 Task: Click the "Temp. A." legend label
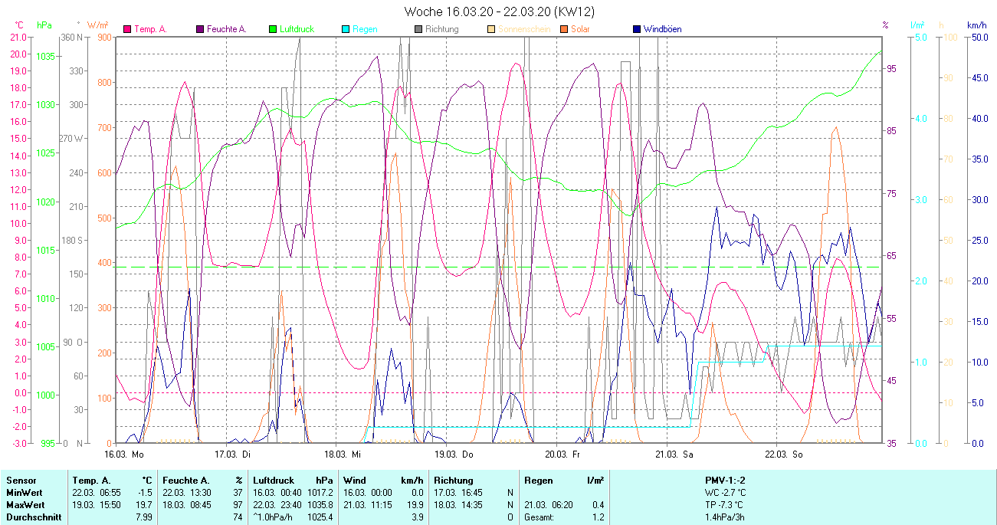(150, 29)
